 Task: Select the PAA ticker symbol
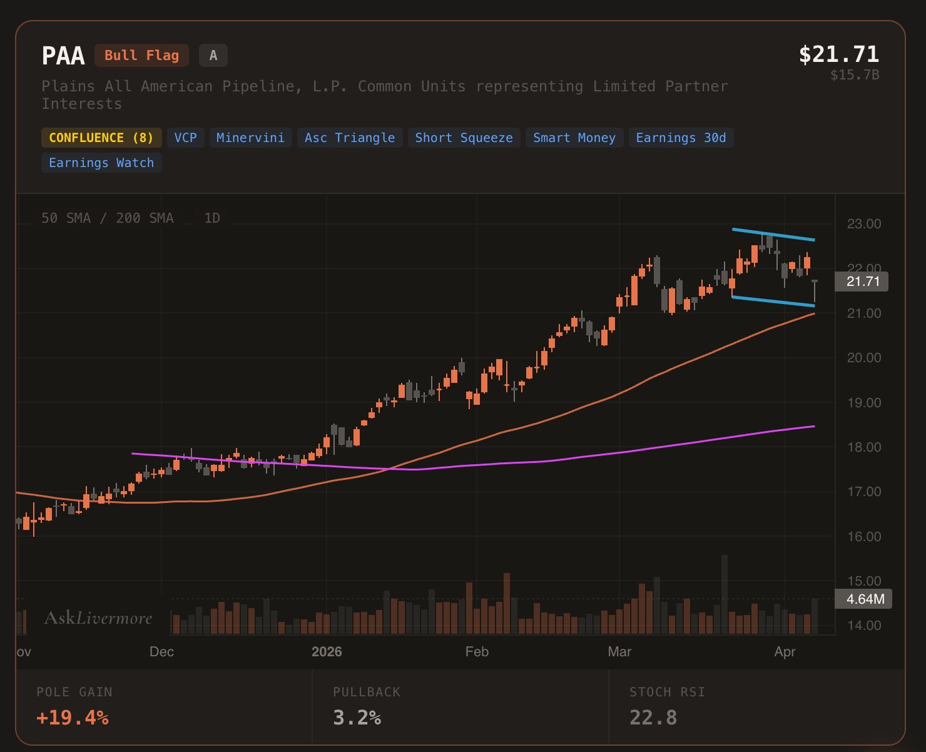[x=63, y=55]
